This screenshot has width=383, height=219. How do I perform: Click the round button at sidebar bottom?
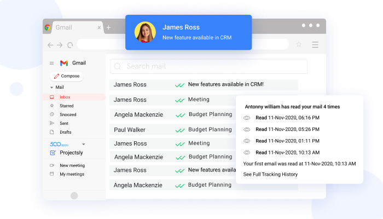point(74,195)
